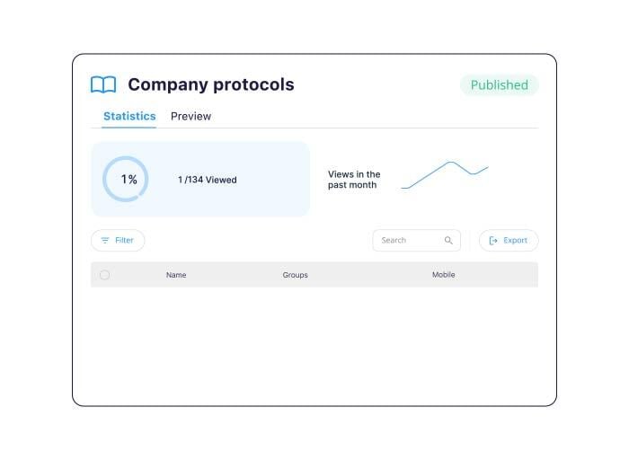Click the 1/134 Viewed text
The image size is (629, 460).
tap(207, 180)
